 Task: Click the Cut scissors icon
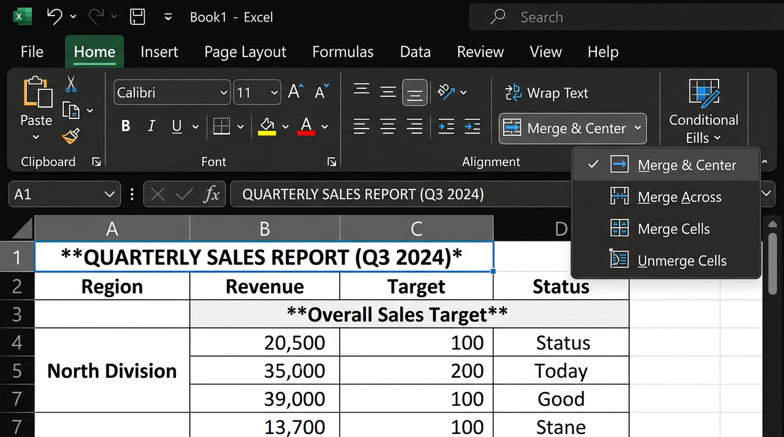[71, 85]
